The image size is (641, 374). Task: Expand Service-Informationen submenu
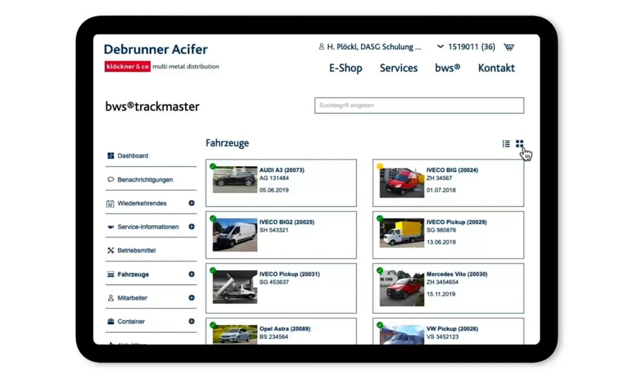pyautogui.click(x=192, y=227)
